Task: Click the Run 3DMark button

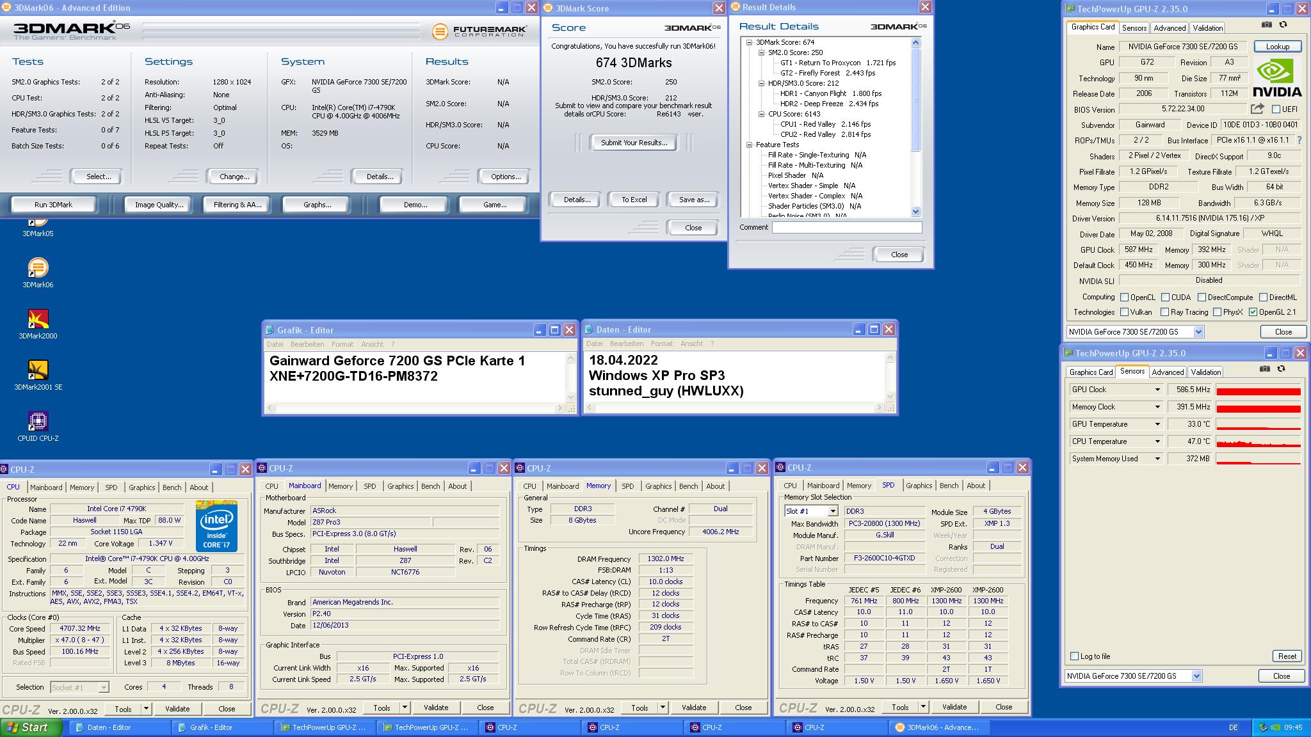Action: [x=53, y=205]
